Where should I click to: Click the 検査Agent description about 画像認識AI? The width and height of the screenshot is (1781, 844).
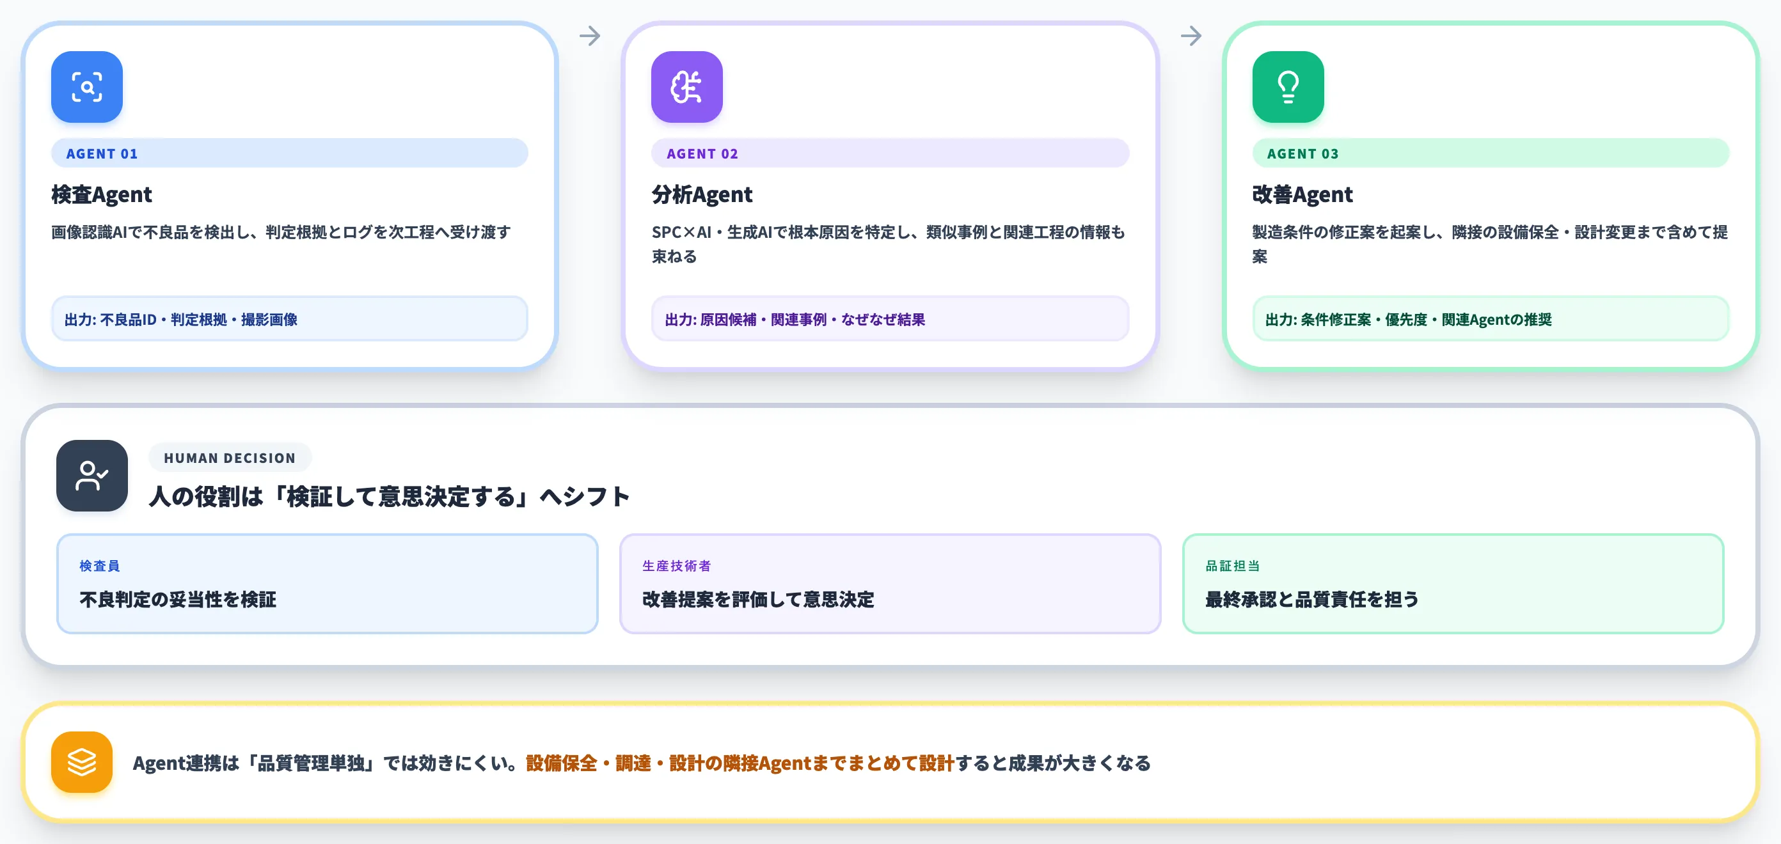(281, 232)
